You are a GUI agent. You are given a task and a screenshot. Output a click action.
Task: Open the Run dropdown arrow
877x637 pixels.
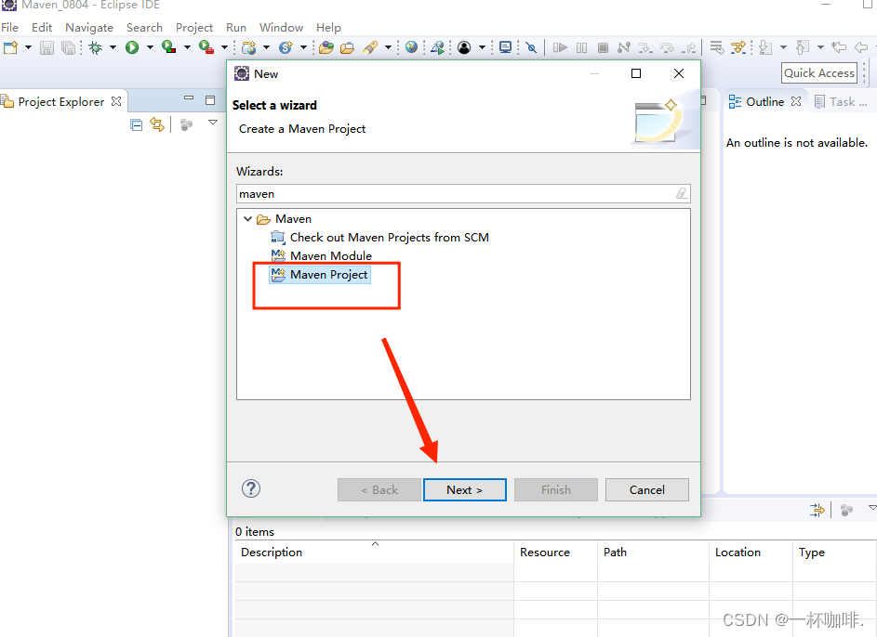point(150,47)
